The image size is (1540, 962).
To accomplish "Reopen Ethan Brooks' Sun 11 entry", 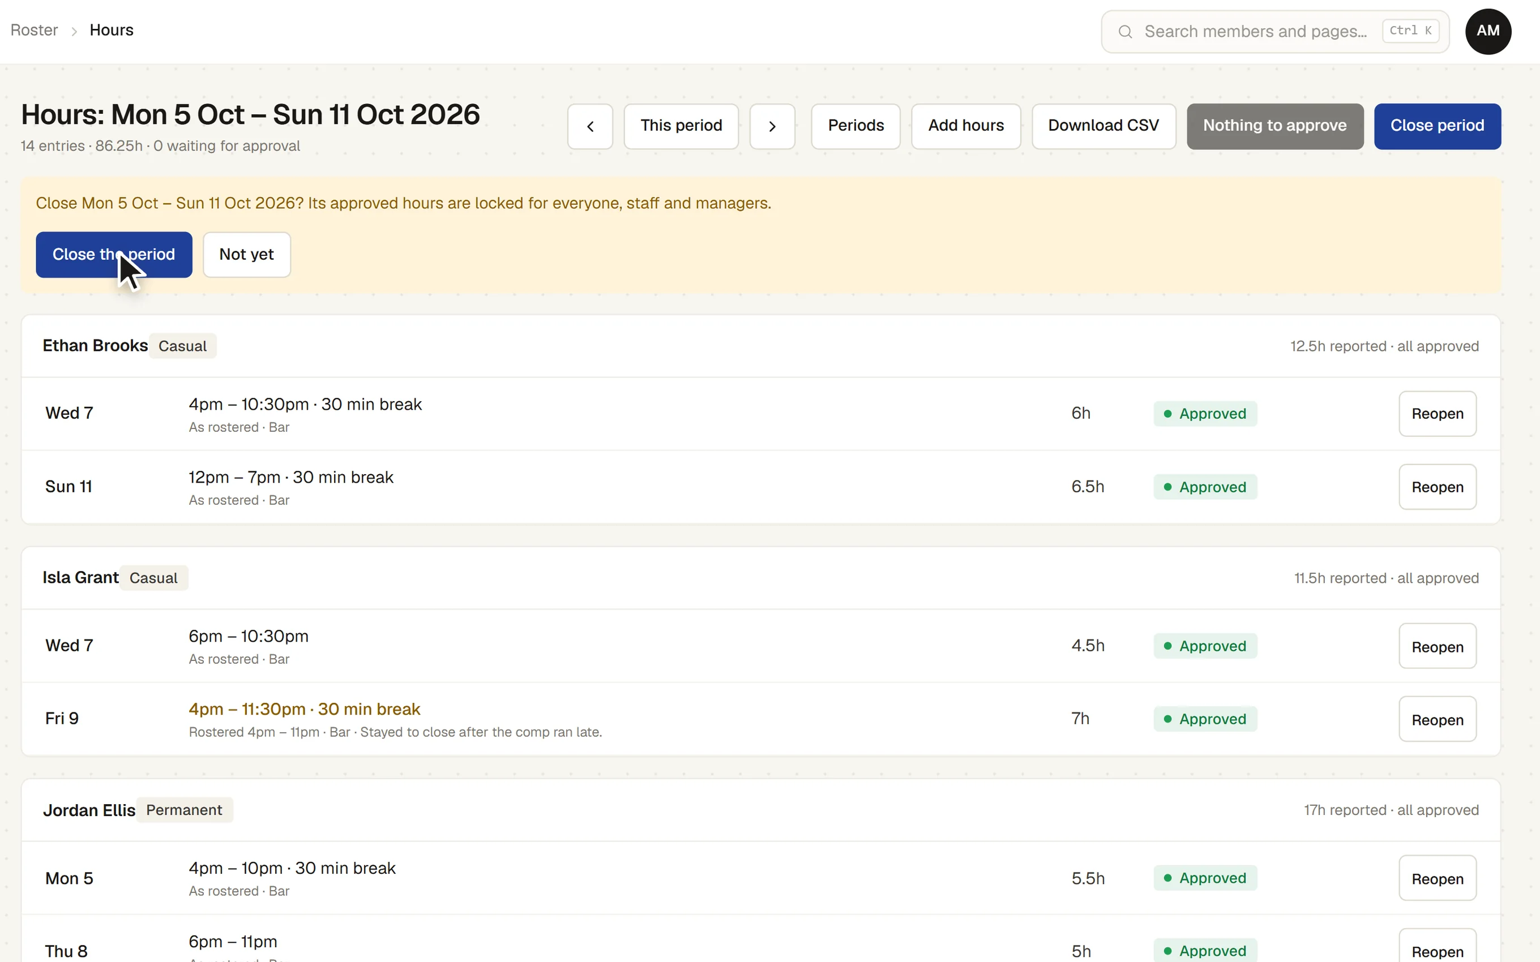I will pyautogui.click(x=1437, y=487).
